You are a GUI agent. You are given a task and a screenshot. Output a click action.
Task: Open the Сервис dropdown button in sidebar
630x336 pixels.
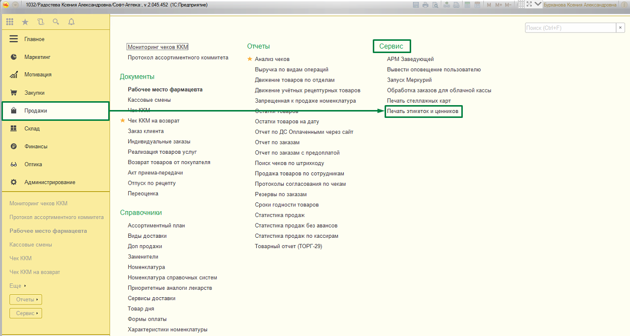coord(26,313)
